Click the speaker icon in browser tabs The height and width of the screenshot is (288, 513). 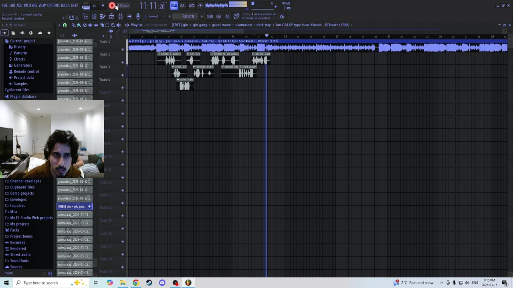click(22, 33)
